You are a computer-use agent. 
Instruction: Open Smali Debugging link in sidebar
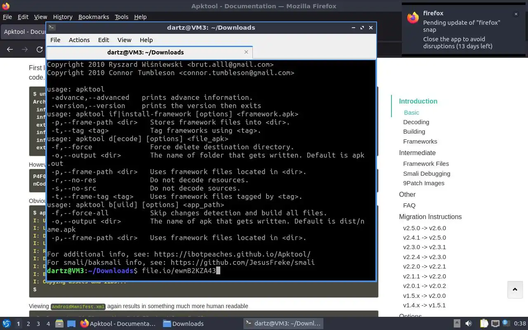[x=427, y=174]
